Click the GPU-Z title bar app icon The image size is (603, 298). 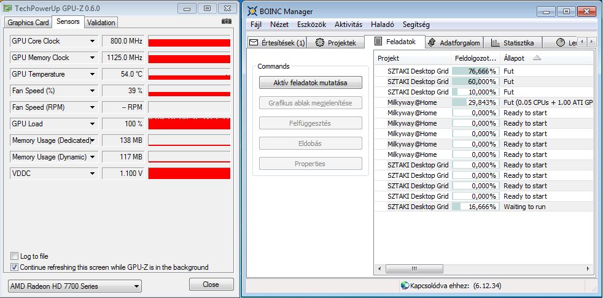[x=7, y=8]
